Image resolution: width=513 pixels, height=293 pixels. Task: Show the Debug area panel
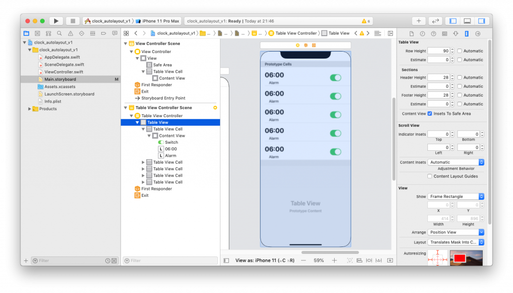click(467, 21)
